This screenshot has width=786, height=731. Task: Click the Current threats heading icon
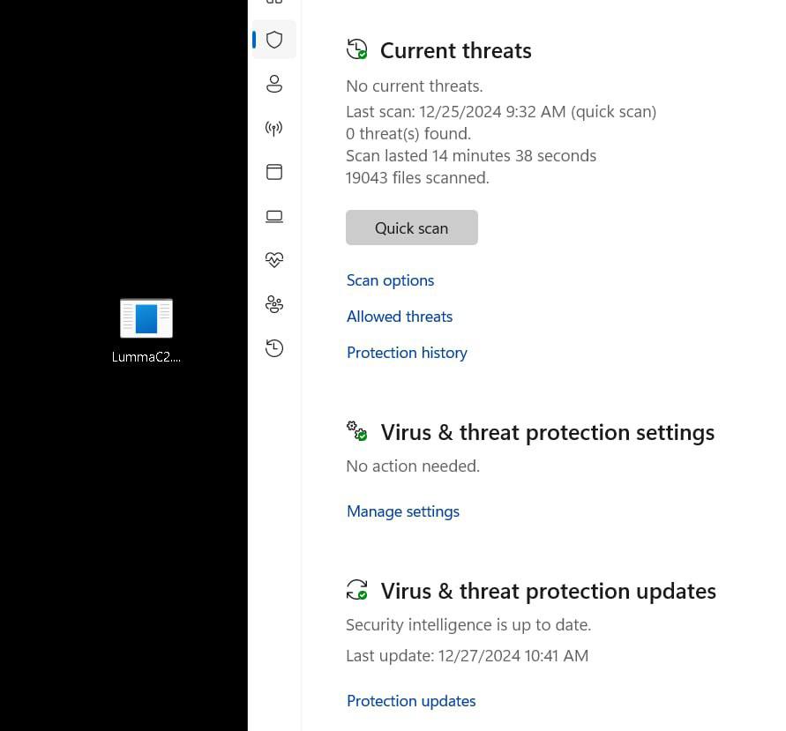356,49
